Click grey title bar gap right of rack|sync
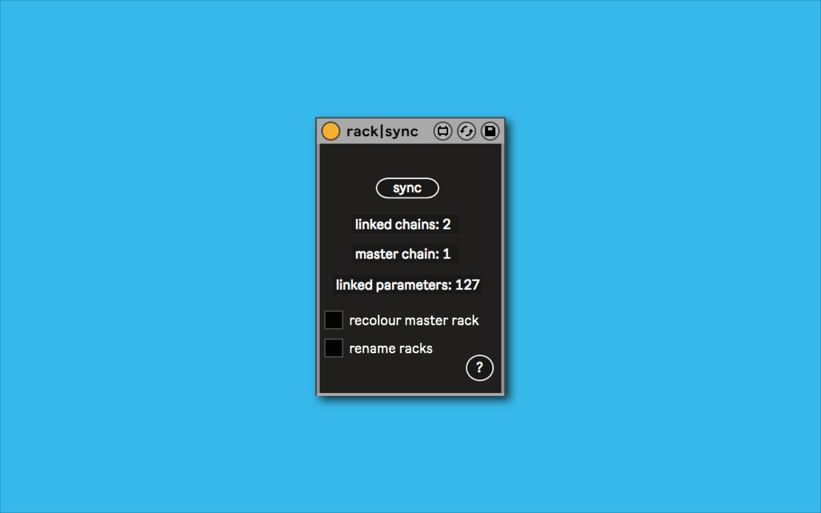 tap(425, 131)
